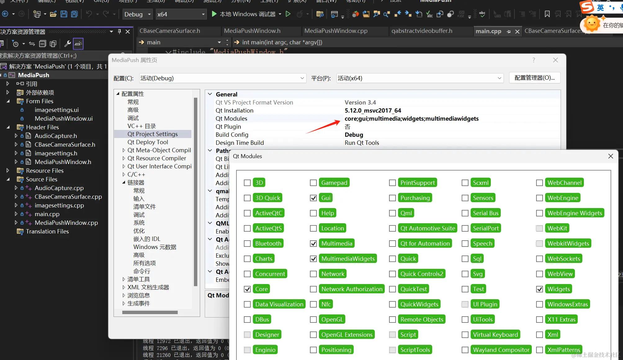Click show all files icon
The image size is (623, 360).
[x=53, y=44]
